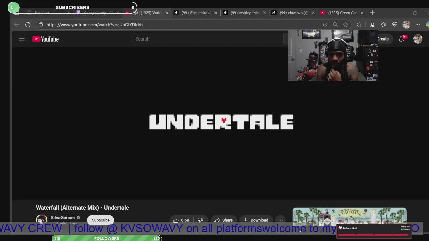Subscribe to SilvaGunner
429x241 pixels.
pos(101,220)
